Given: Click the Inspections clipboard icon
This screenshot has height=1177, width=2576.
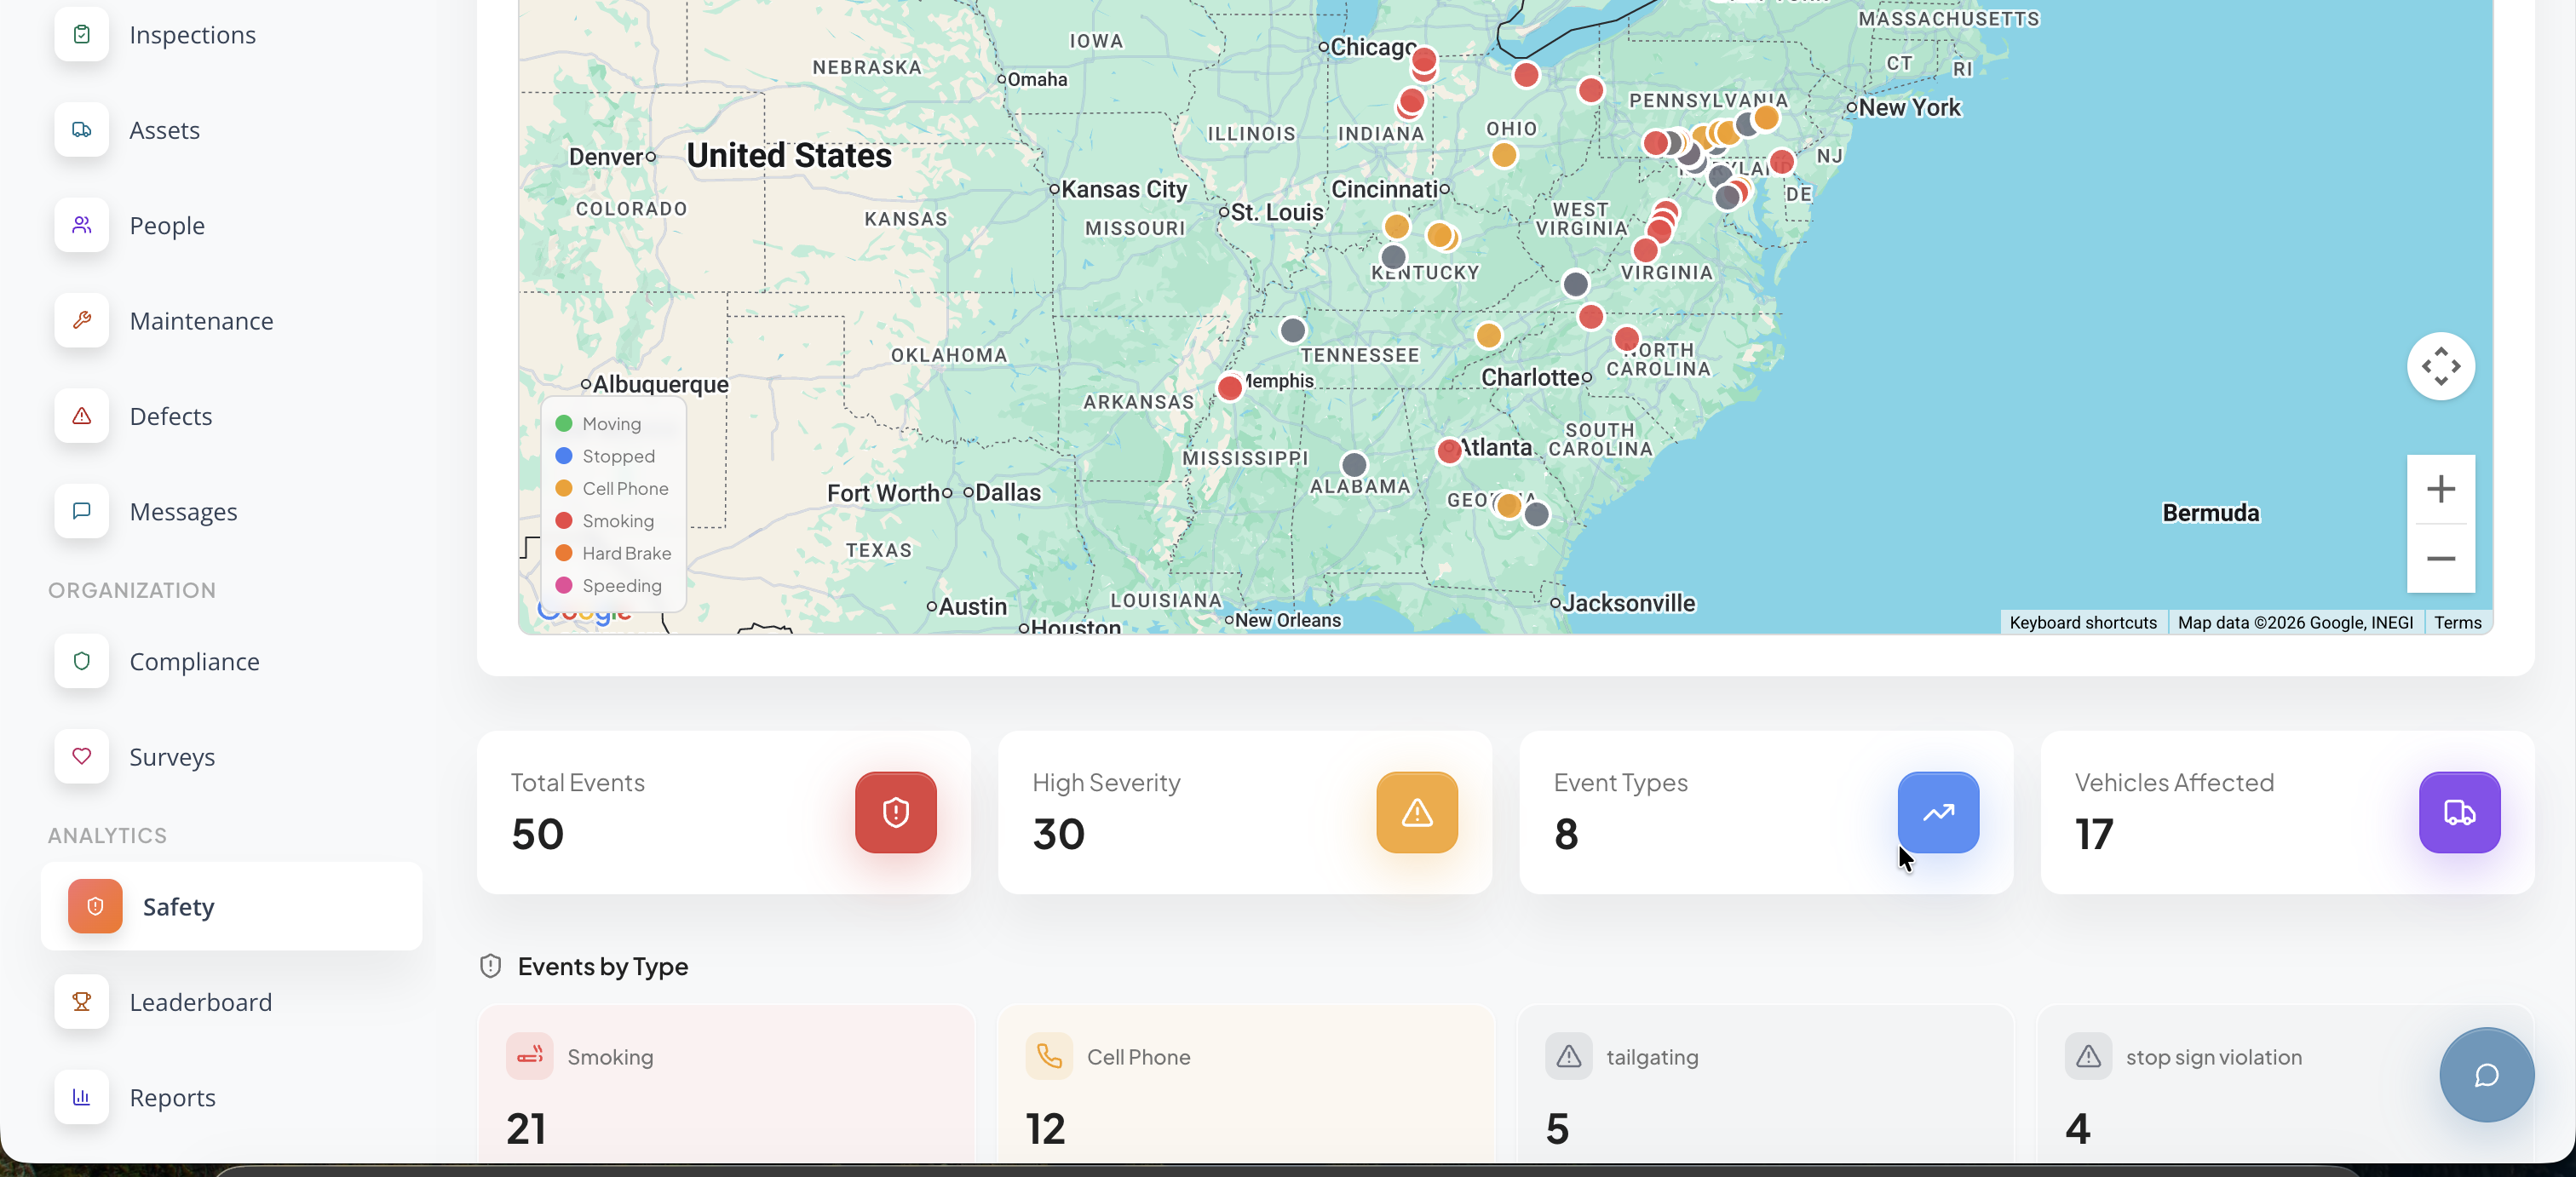Looking at the screenshot, I should [82, 34].
